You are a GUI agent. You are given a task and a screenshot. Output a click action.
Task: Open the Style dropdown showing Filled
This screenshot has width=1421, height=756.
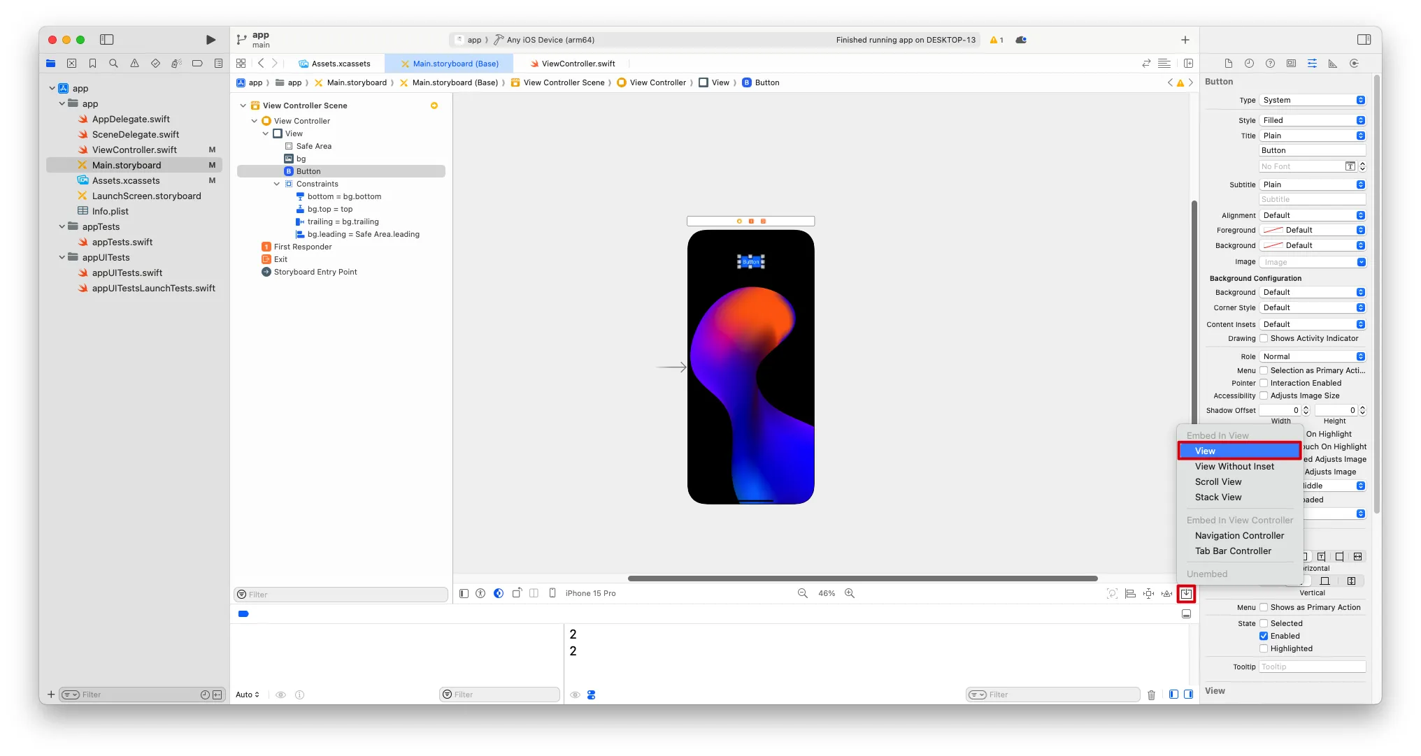1312,120
